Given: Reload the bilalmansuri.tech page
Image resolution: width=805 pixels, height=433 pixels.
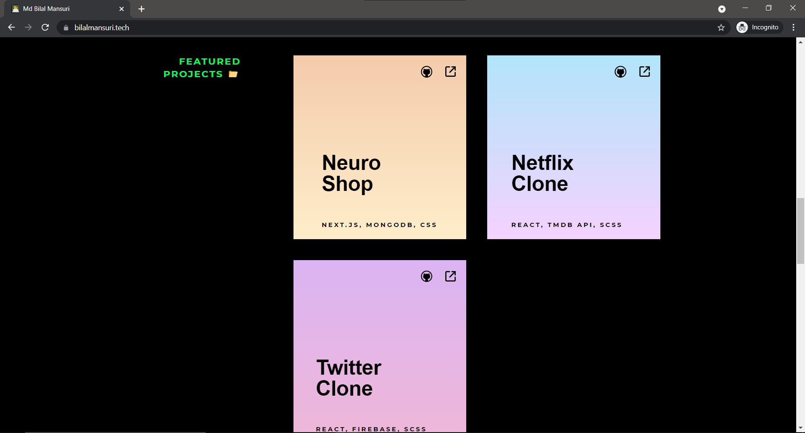Looking at the screenshot, I should pyautogui.click(x=45, y=27).
